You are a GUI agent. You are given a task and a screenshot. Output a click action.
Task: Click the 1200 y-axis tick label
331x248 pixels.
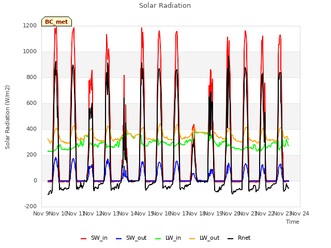[x=30, y=25]
